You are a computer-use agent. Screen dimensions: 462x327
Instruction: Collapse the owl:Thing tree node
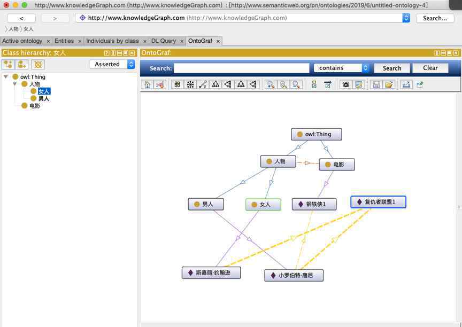[x=5, y=77]
